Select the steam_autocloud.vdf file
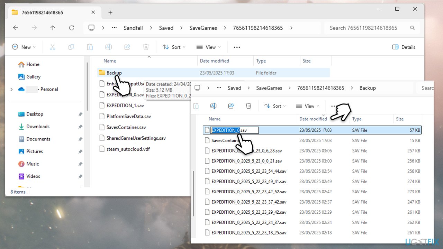 128,149
